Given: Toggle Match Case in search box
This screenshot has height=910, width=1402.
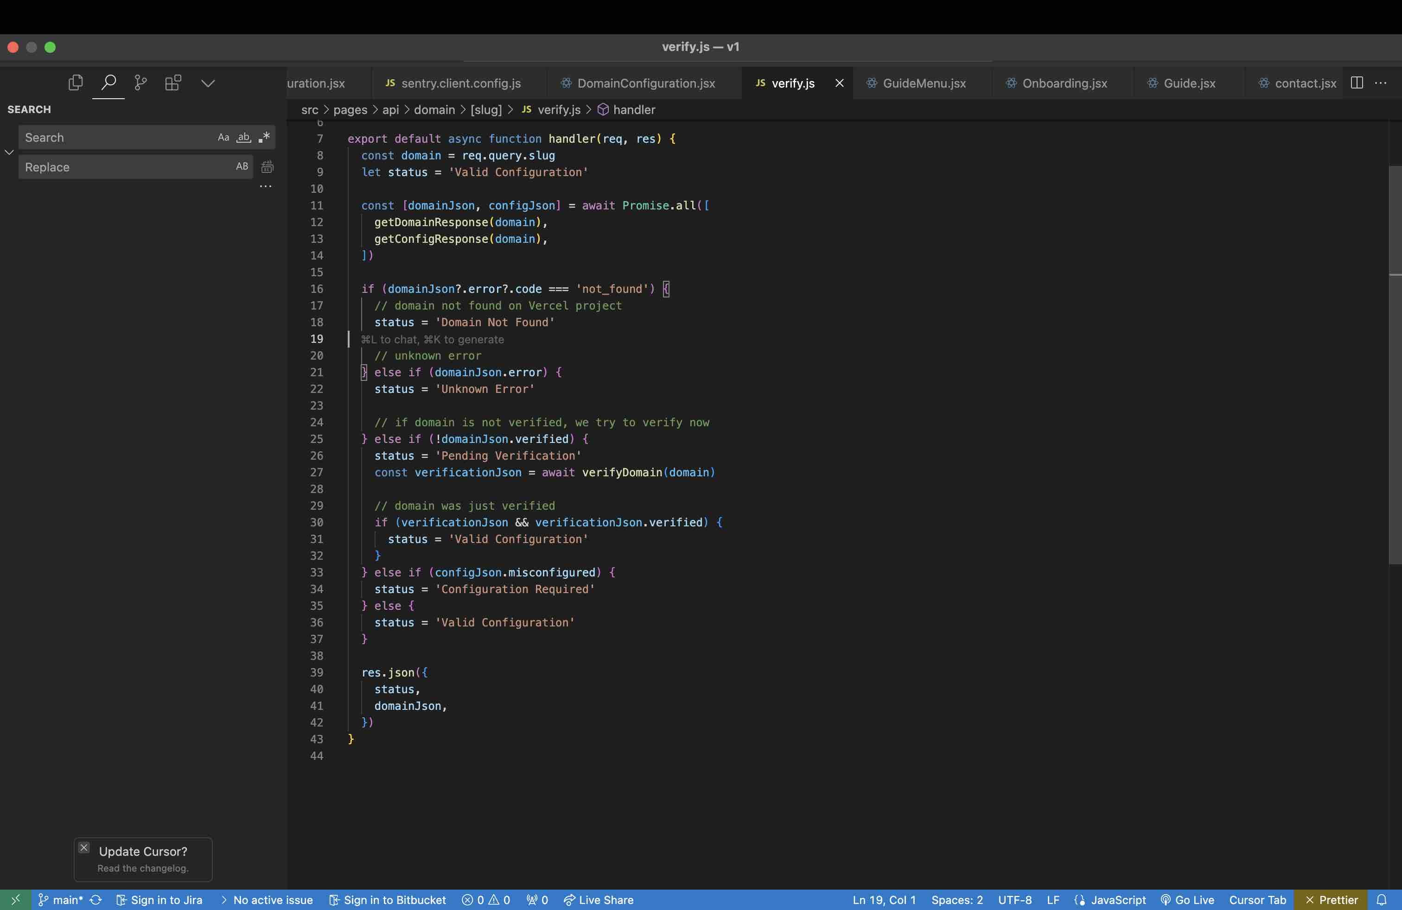Looking at the screenshot, I should [x=223, y=138].
